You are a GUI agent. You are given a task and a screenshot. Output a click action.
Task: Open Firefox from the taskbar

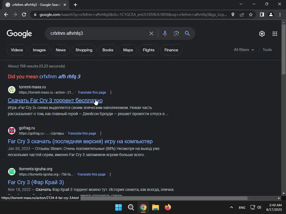coord(168,207)
